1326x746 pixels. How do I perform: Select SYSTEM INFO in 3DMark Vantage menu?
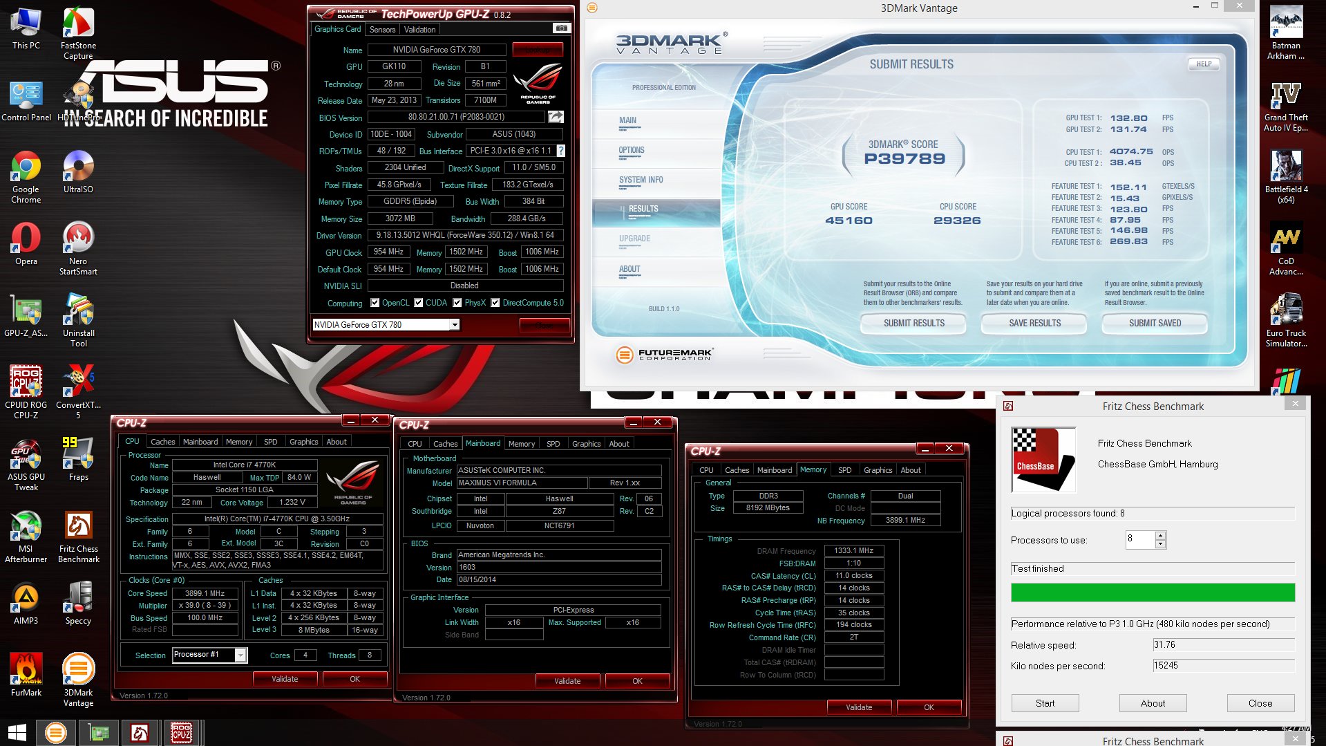pos(641,180)
